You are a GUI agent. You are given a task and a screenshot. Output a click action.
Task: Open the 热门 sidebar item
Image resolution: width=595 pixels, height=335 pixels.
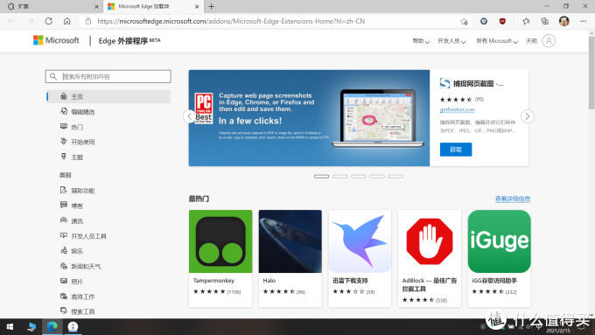(72, 127)
